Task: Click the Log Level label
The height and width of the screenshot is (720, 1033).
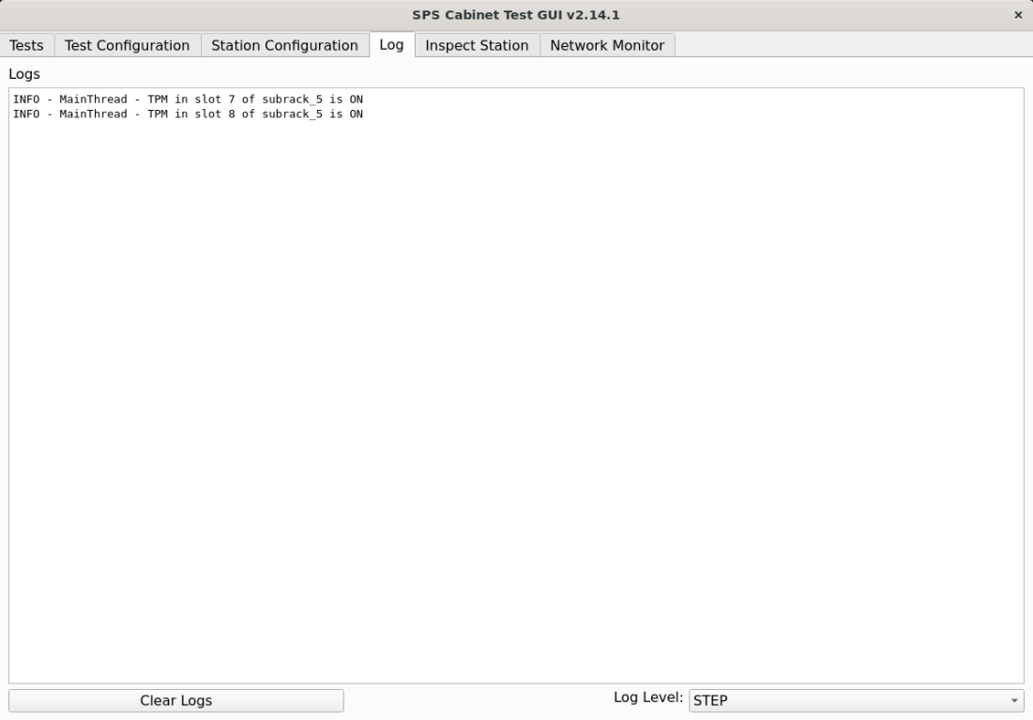Action: 648,697
